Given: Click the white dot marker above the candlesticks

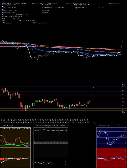Looking at the screenshot, I should [x=93, y=88].
